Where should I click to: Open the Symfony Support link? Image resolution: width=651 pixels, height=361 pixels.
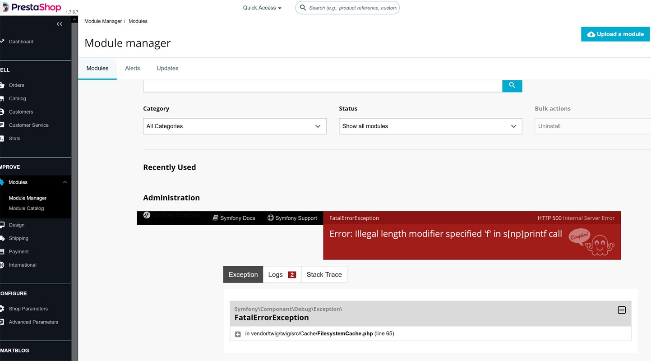tap(292, 218)
